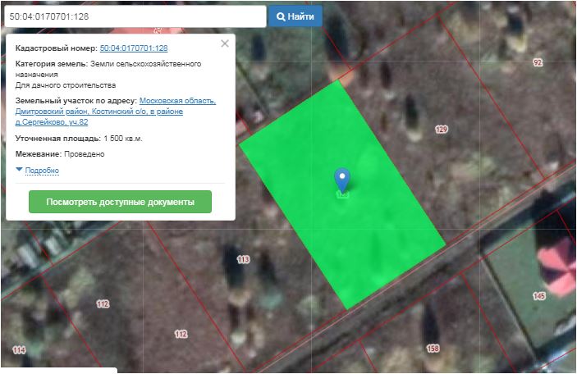Screen dimensions: 577x374
Task: Click the small green label under pin
Action: (342, 195)
